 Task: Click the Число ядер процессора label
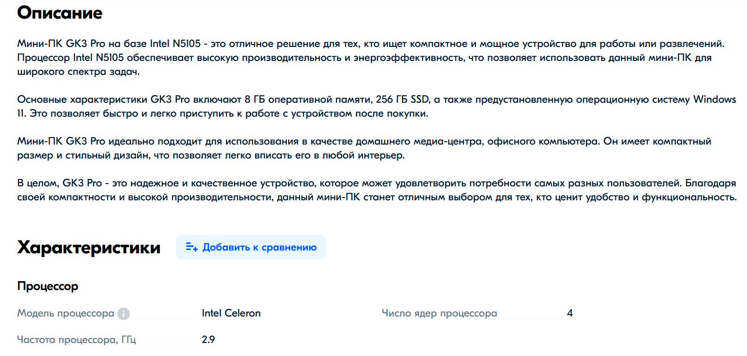(439, 313)
